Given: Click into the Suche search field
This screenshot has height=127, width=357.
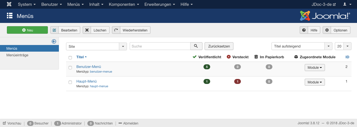Looking at the screenshot, I should [160, 46].
